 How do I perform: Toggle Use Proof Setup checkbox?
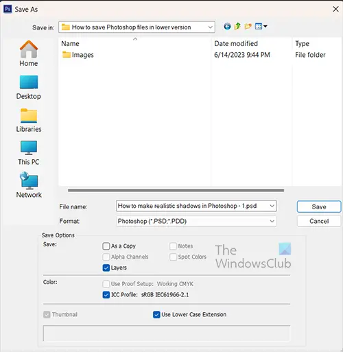[106, 284]
